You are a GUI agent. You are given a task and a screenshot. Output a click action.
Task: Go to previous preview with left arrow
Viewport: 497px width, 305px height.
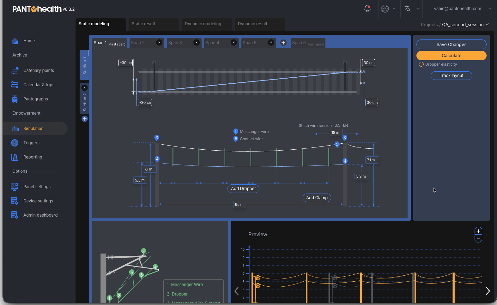tap(236, 291)
